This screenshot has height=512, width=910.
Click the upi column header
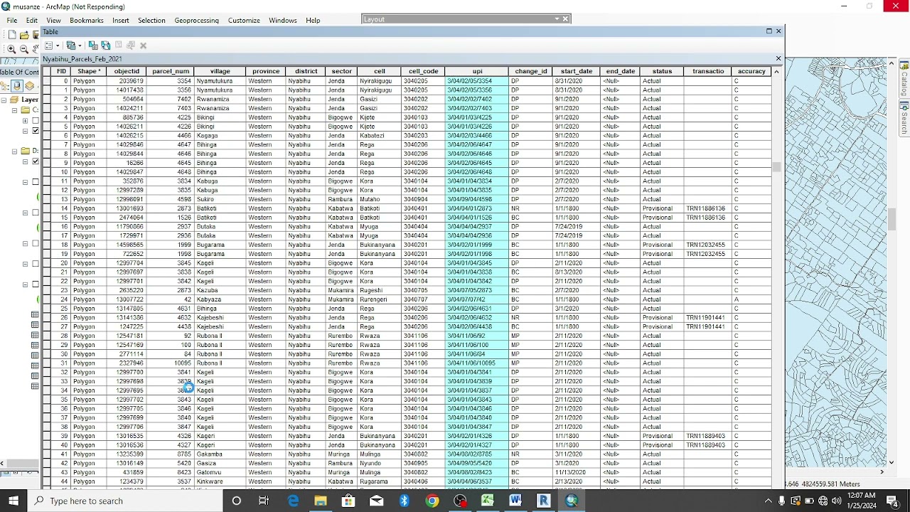(x=477, y=71)
